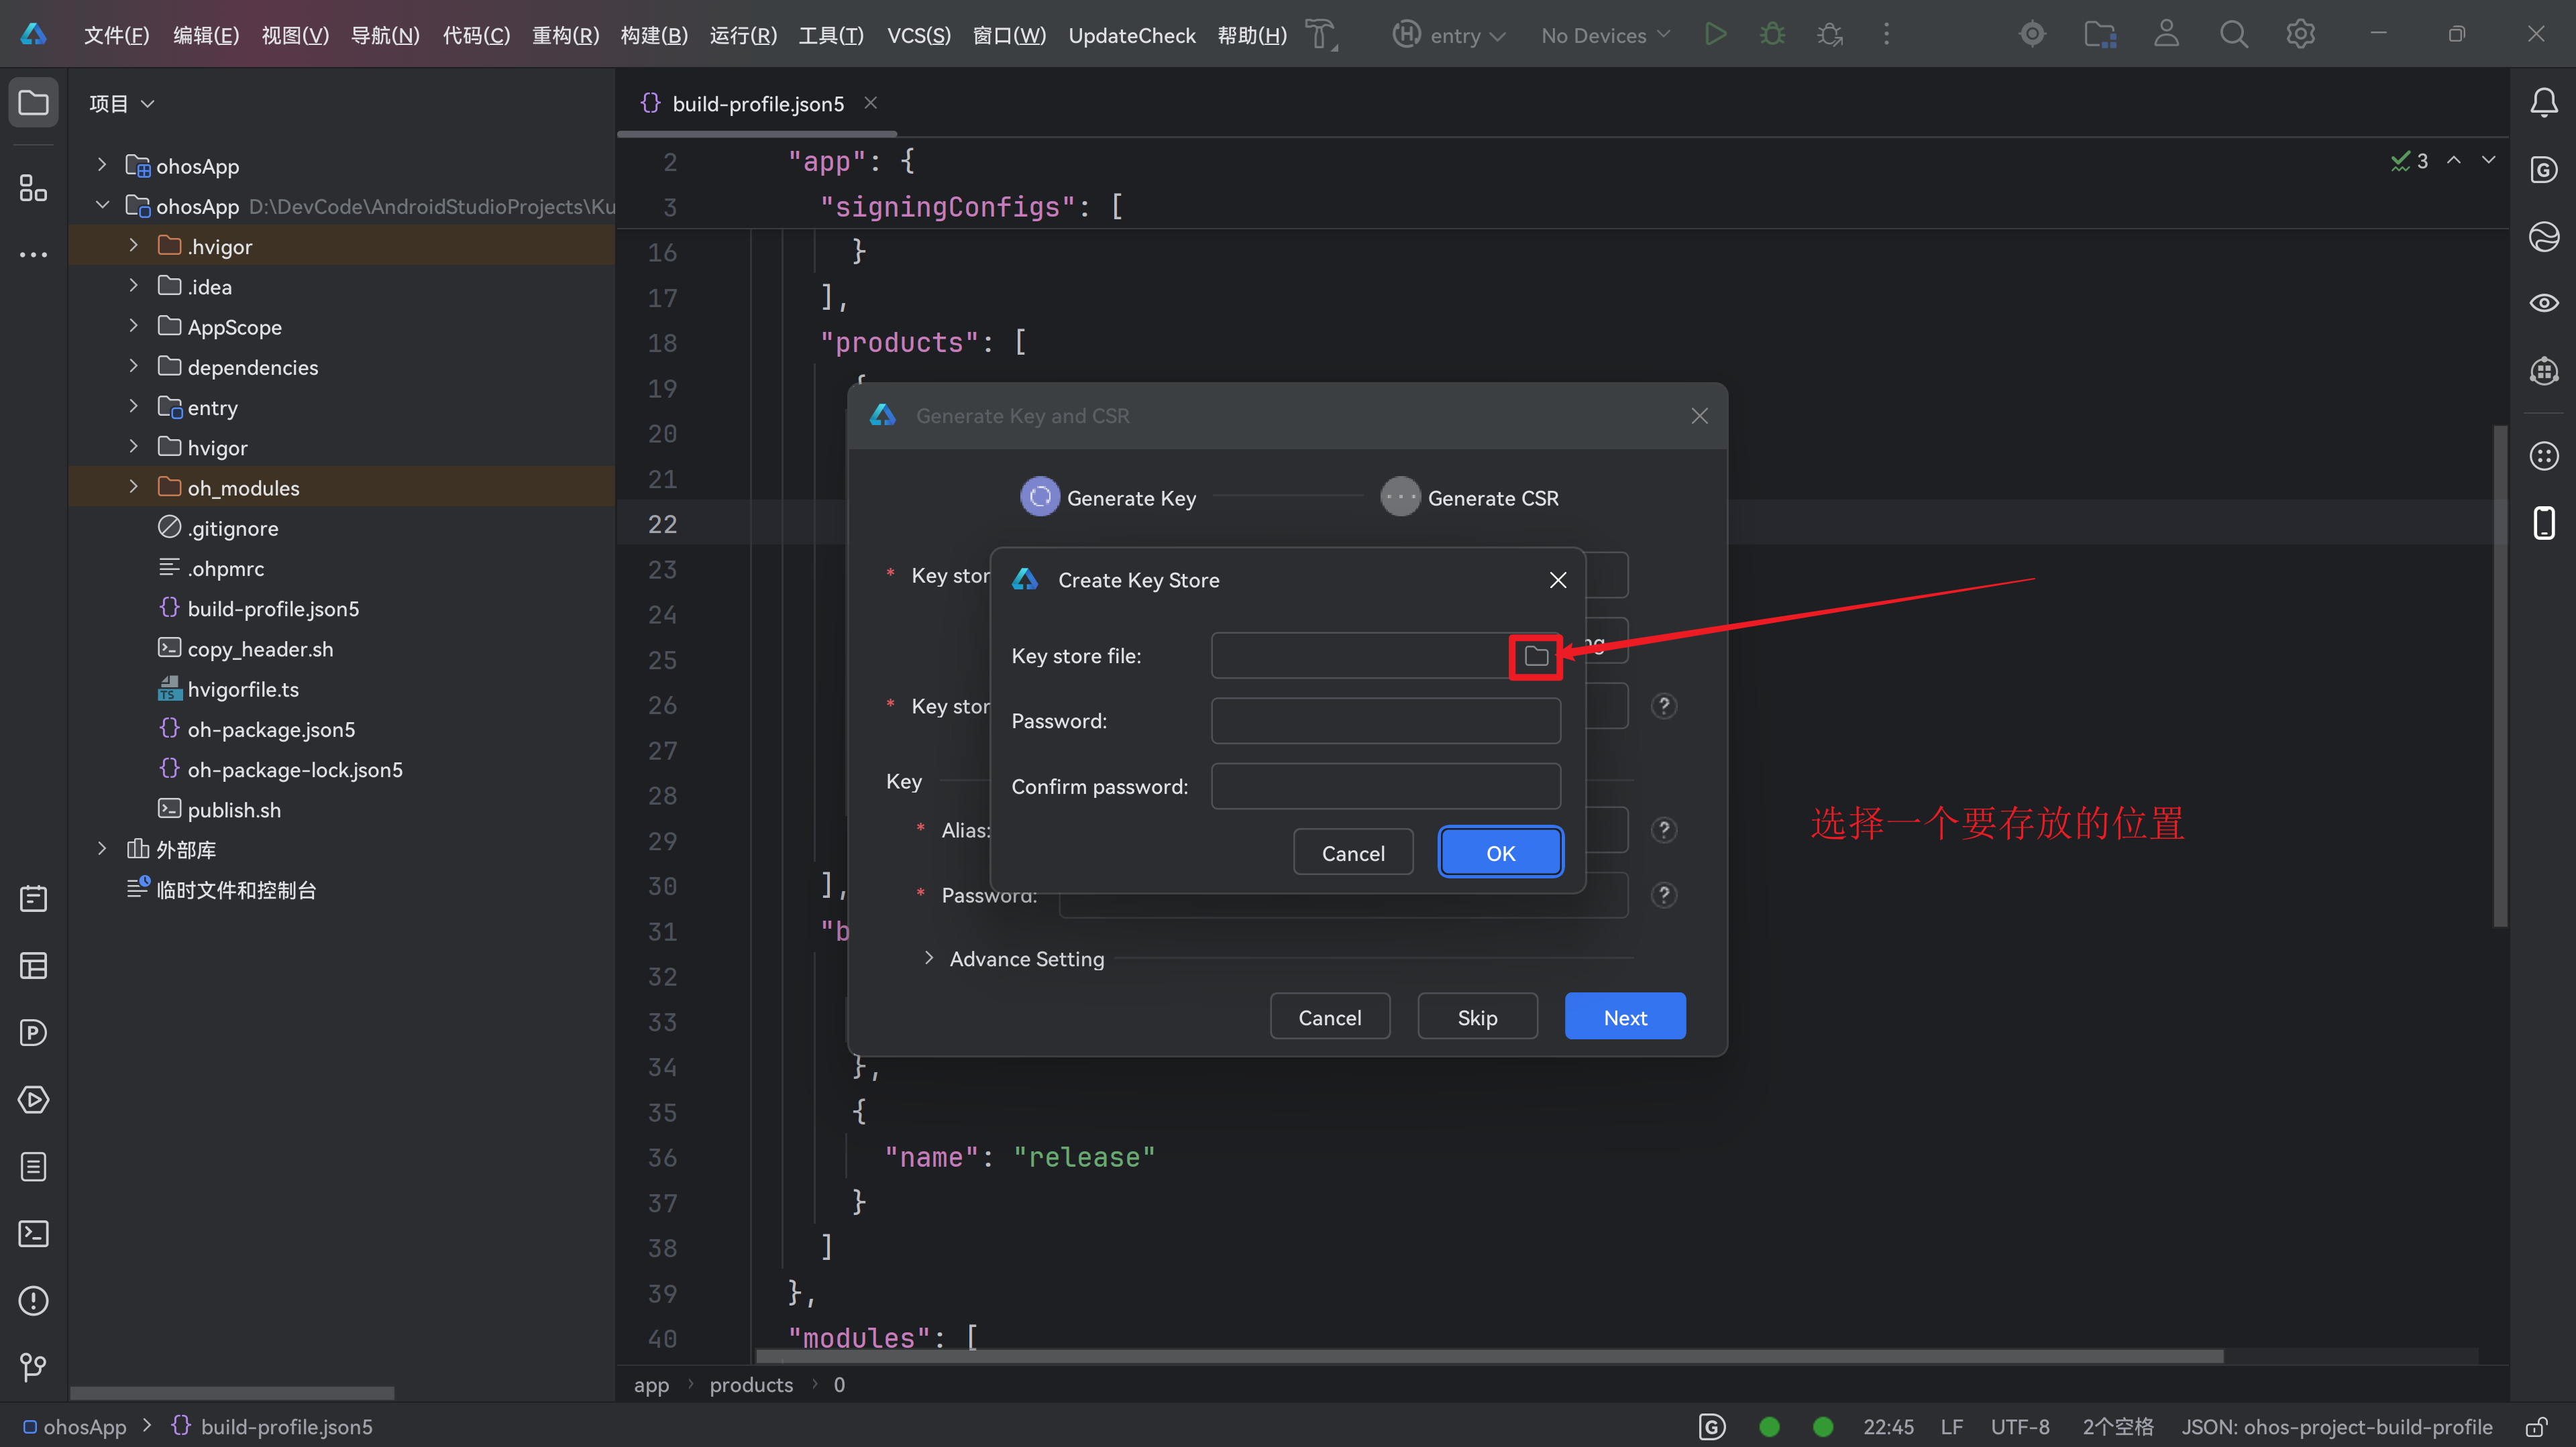Screen dimensions: 2576x1447
Task: Select the build-profile.json5 editor tab
Action: point(757,104)
